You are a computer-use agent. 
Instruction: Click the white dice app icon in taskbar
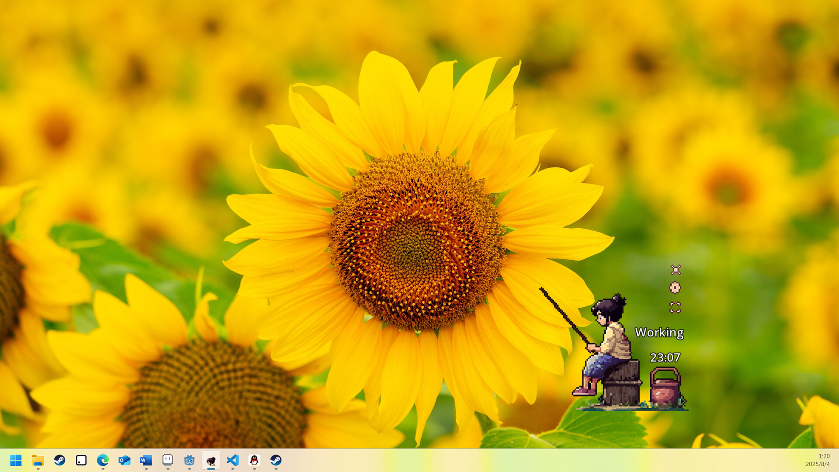[x=81, y=461]
